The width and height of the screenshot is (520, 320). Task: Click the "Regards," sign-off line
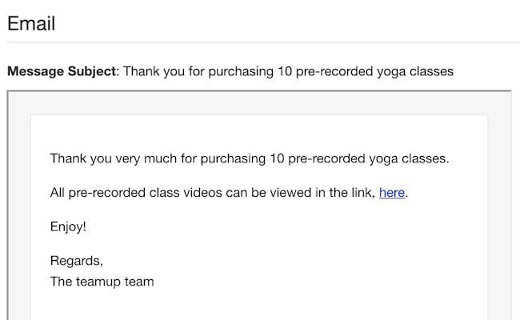77,261
